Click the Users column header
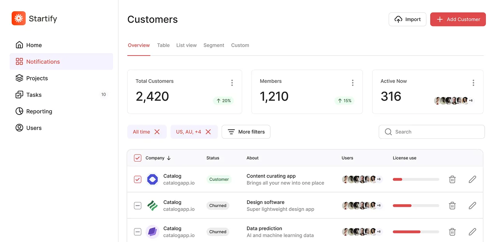 coord(347,158)
